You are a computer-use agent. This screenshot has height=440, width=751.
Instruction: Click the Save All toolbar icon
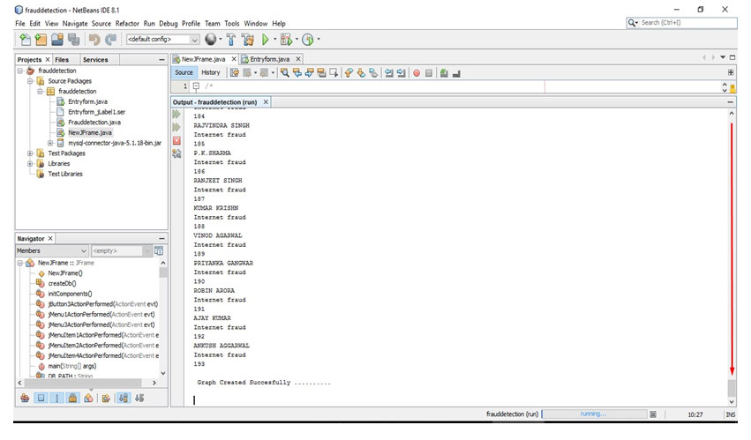point(72,40)
